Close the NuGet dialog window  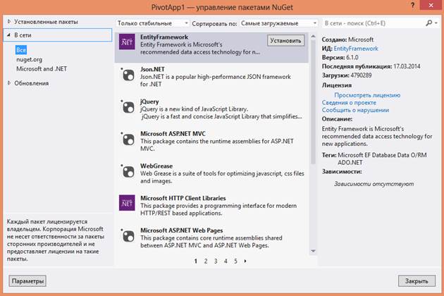tap(431, 5)
